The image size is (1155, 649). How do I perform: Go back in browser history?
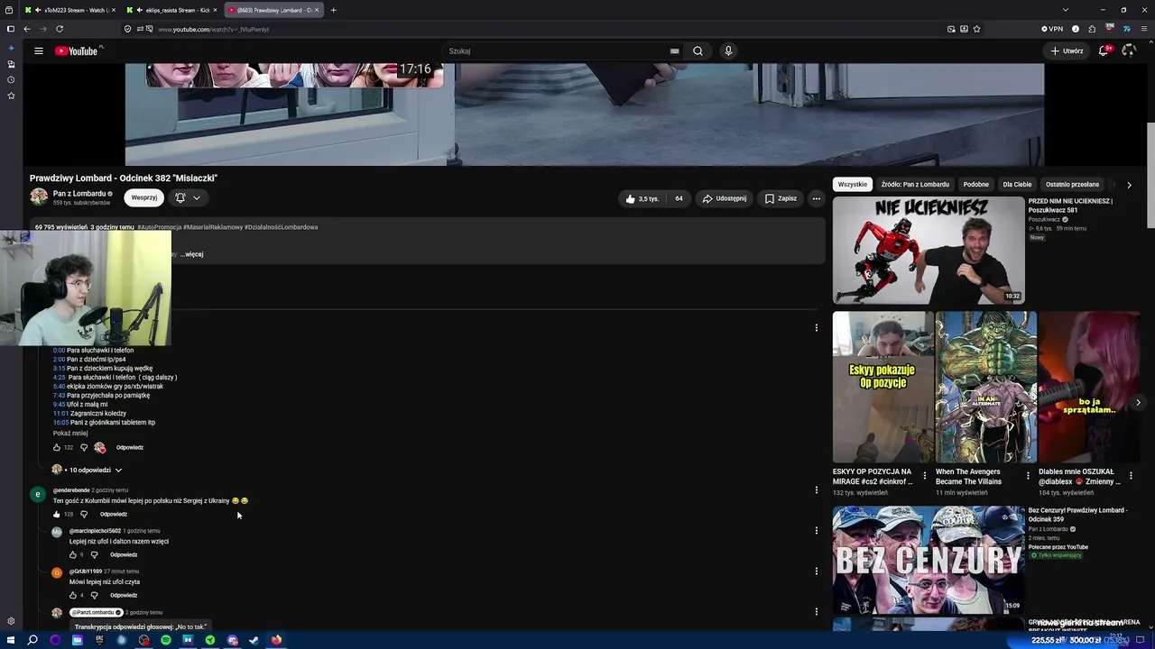(26, 29)
